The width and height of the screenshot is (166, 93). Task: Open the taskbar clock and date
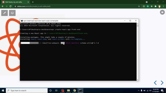pyautogui.click(x=156, y=90)
